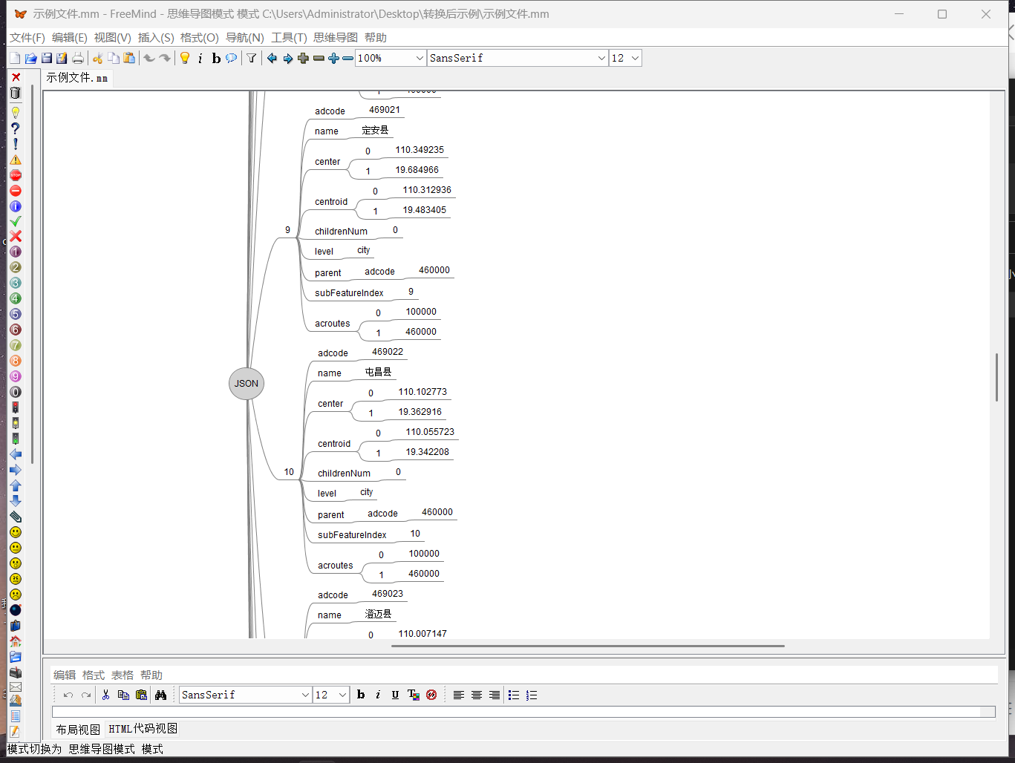
Task: Click the 屯昌县 name node
Action: coord(378,372)
